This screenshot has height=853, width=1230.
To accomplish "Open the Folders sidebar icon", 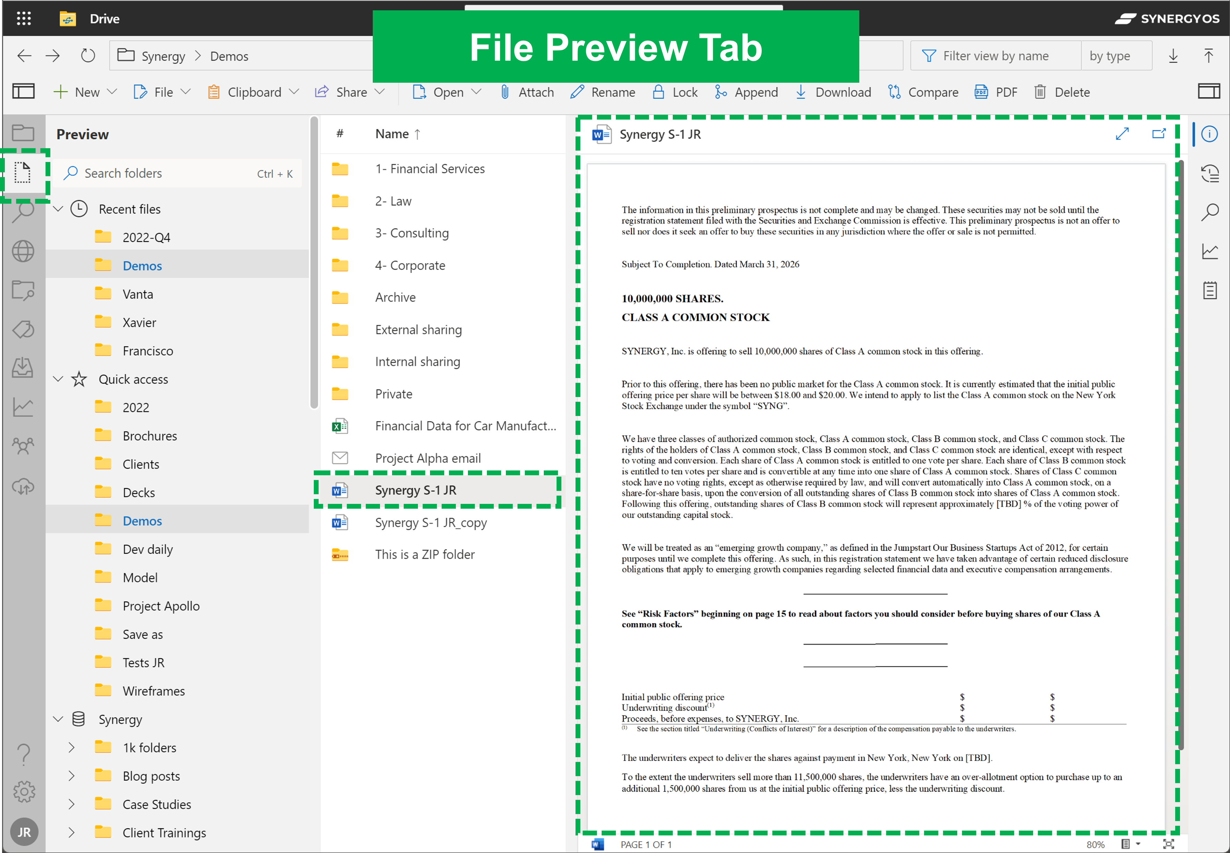I will pyautogui.click(x=23, y=133).
